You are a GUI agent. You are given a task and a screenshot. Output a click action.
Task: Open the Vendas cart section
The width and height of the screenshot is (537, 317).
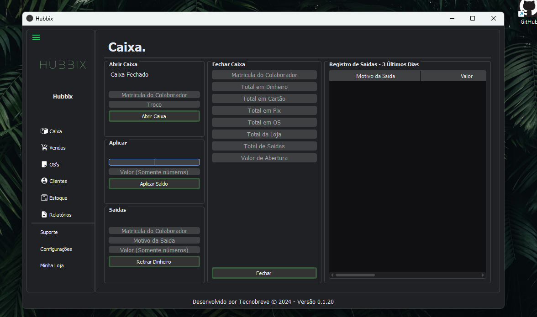coord(53,148)
